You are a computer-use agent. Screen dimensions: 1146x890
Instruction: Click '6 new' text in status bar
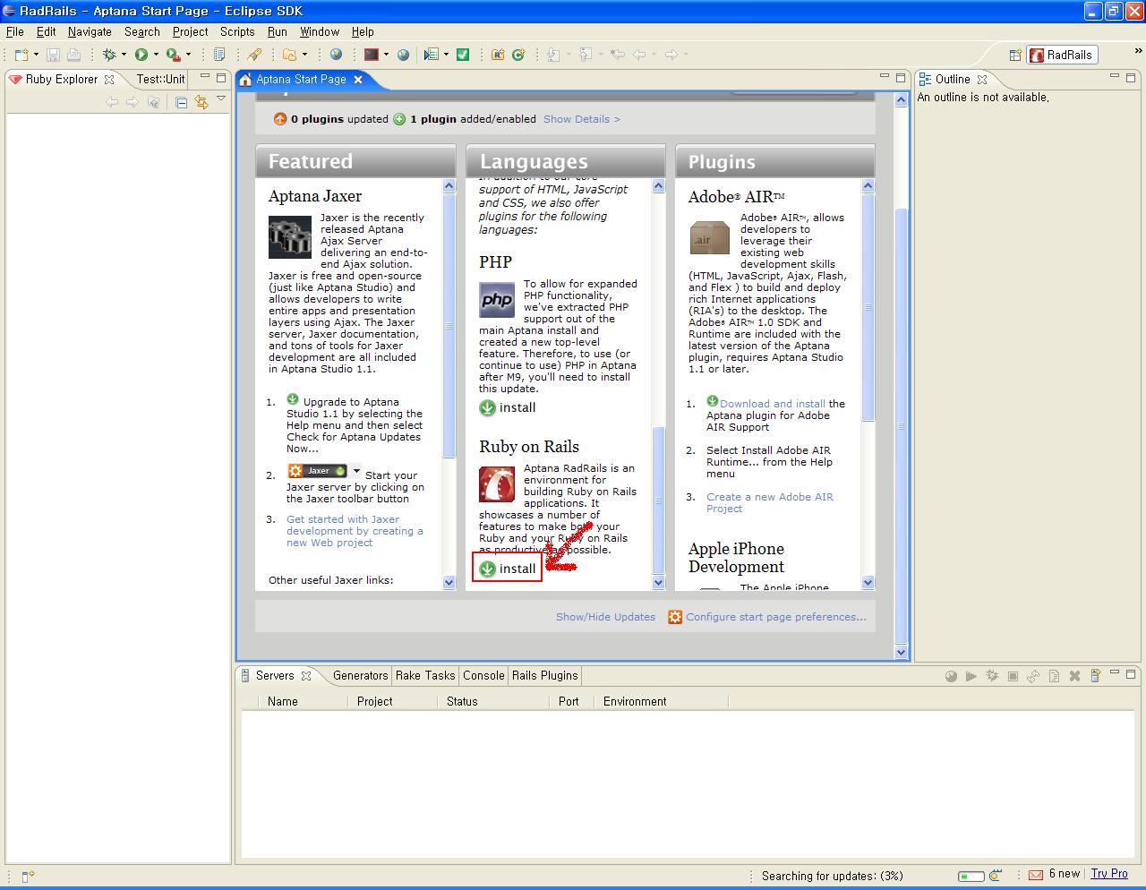click(x=1065, y=874)
